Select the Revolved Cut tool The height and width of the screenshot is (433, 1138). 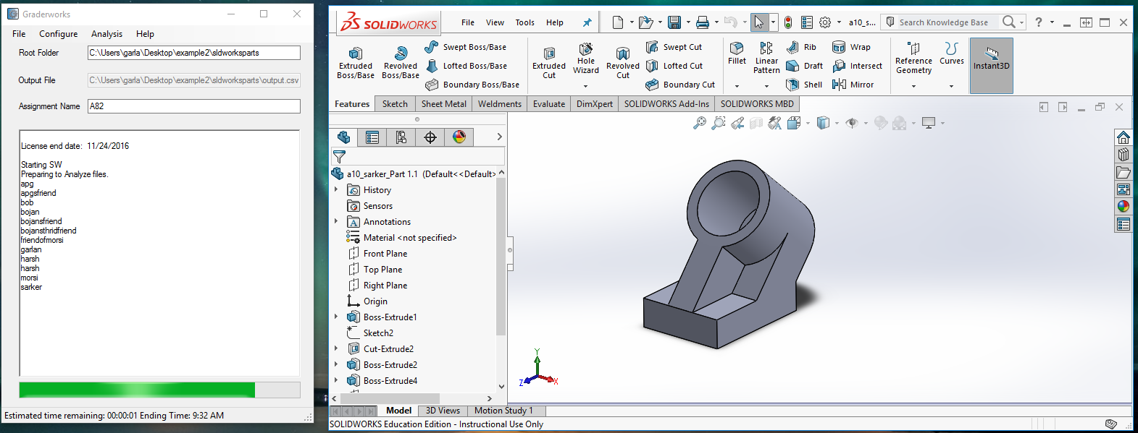click(623, 63)
